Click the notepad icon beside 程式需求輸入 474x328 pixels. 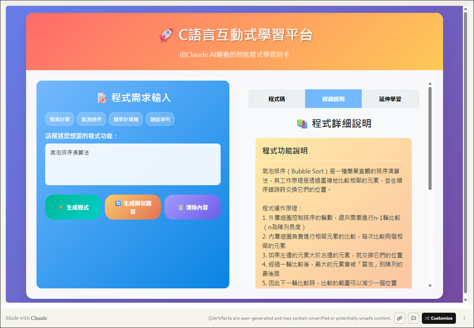pos(101,98)
